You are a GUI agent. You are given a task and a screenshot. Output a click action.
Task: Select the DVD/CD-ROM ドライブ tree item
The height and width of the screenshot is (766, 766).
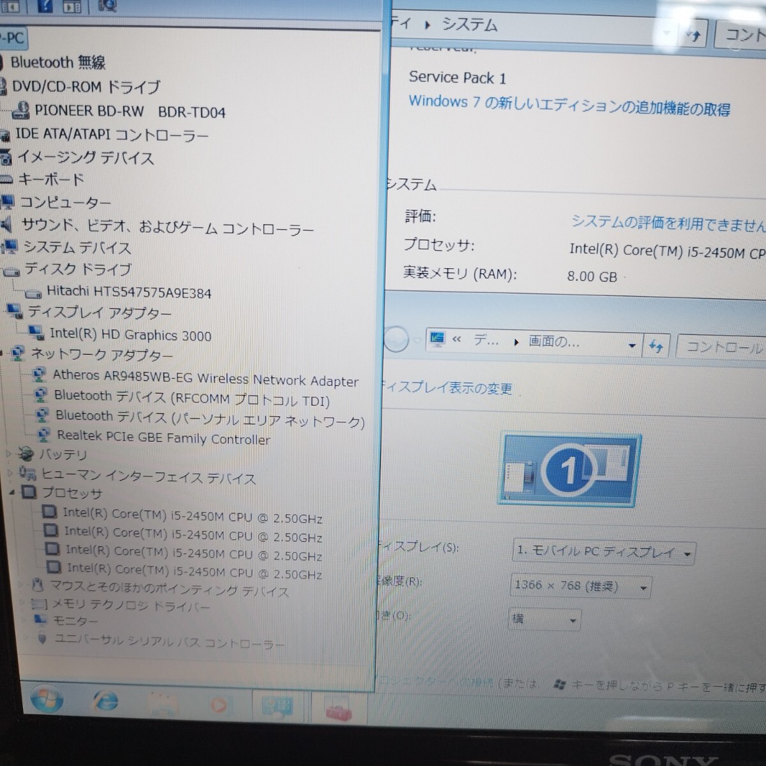(86, 86)
